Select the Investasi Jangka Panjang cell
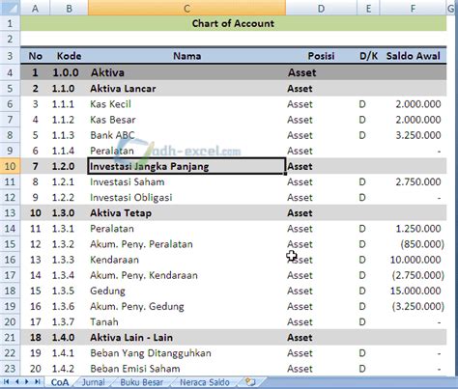 [186, 166]
